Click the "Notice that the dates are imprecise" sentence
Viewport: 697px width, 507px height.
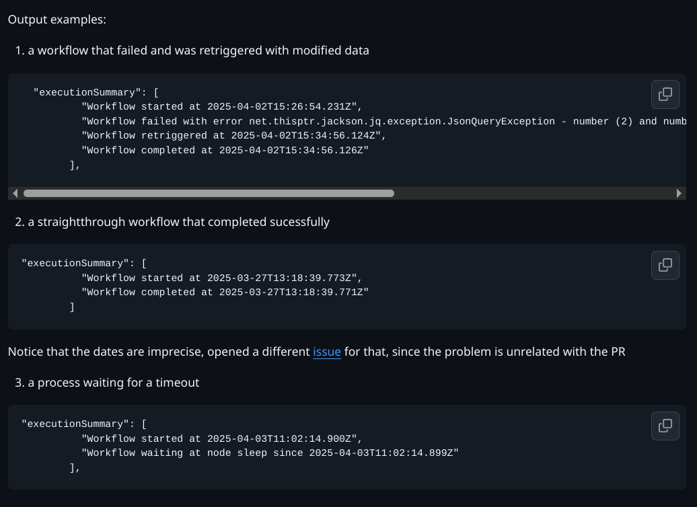pyautogui.click(x=159, y=351)
